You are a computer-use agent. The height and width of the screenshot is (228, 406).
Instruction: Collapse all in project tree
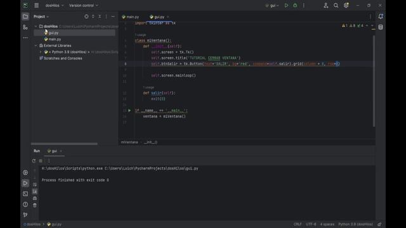tap(100, 16)
